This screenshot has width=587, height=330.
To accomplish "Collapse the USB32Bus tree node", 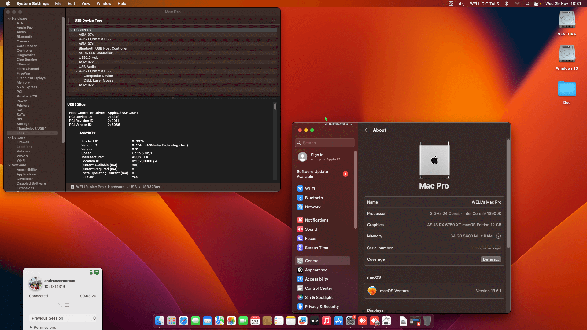I will (x=71, y=30).
